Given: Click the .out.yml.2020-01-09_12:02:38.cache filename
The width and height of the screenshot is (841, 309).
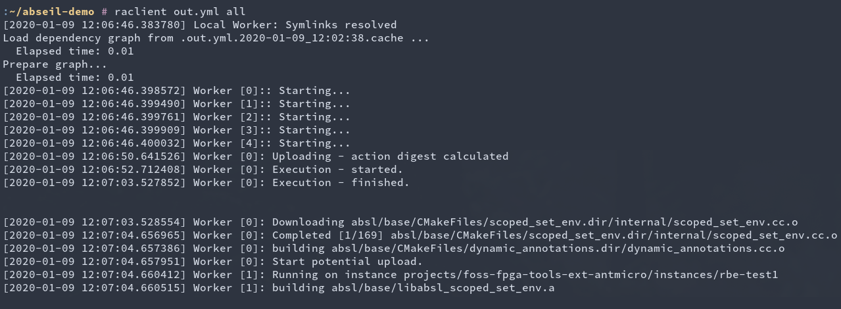Looking at the screenshot, I should [x=292, y=38].
